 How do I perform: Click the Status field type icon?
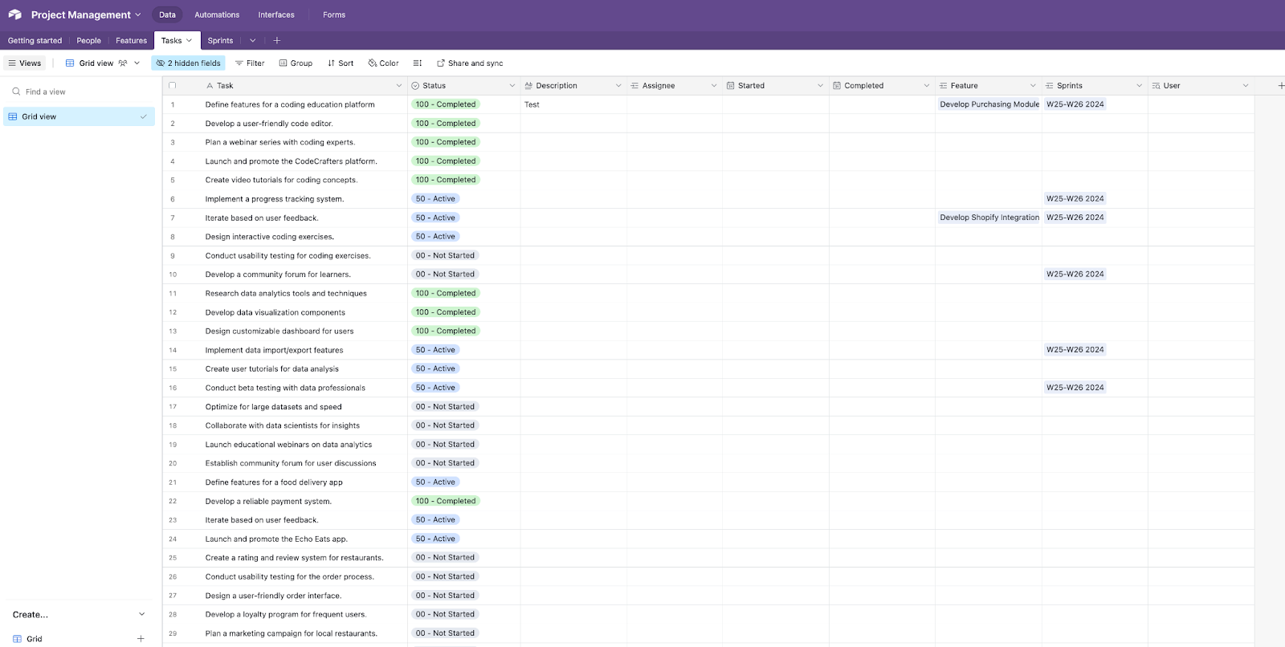[415, 86]
